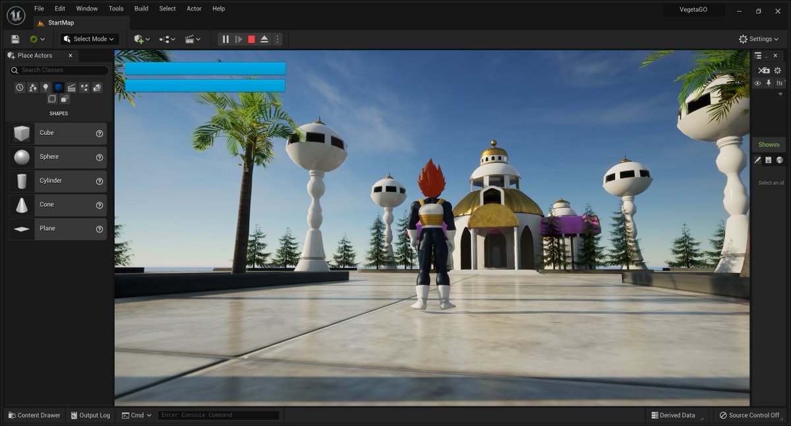Image resolution: width=791 pixels, height=426 pixels.
Task: Save the current level with the floppy disk icon
Action: (x=15, y=39)
